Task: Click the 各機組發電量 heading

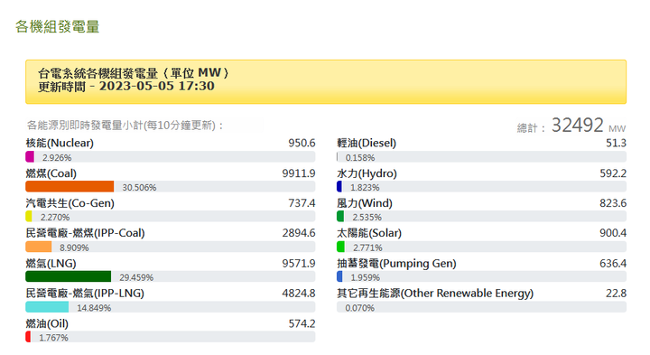Action: (57, 26)
